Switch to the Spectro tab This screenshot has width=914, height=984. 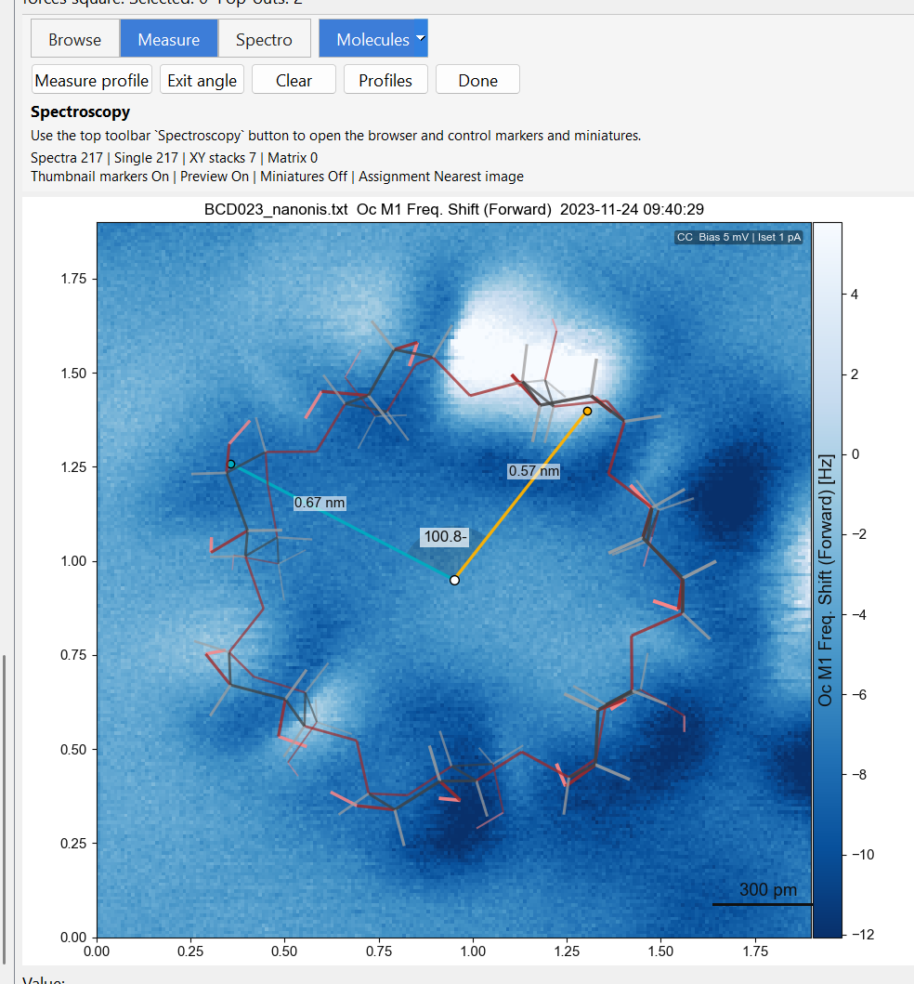tap(263, 39)
